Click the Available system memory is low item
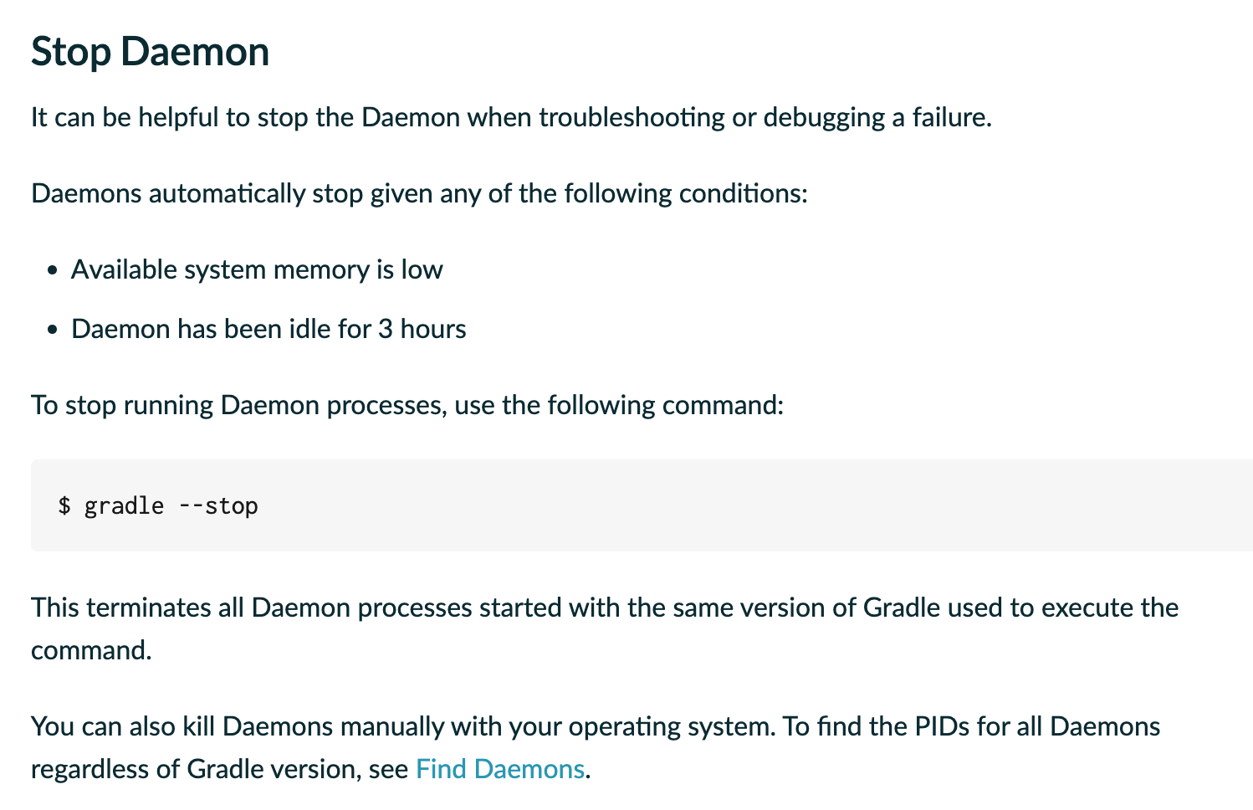The image size is (1253, 810). (257, 269)
